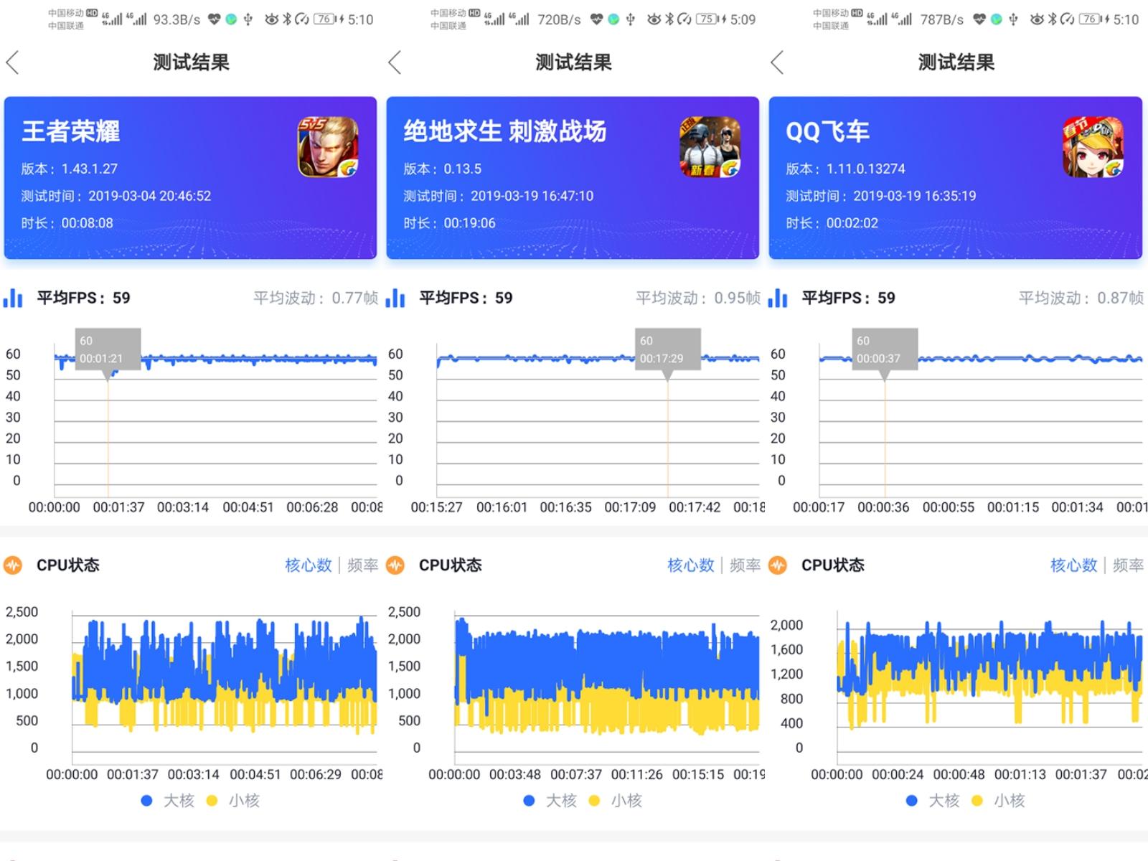This screenshot has width=1148, height=861.
Task: Click FPS bar chart icon in 王者荣耀 panel
Action: (13, 298)
